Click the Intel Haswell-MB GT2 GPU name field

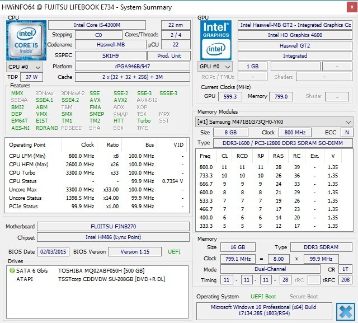click(x=295, y=25)
